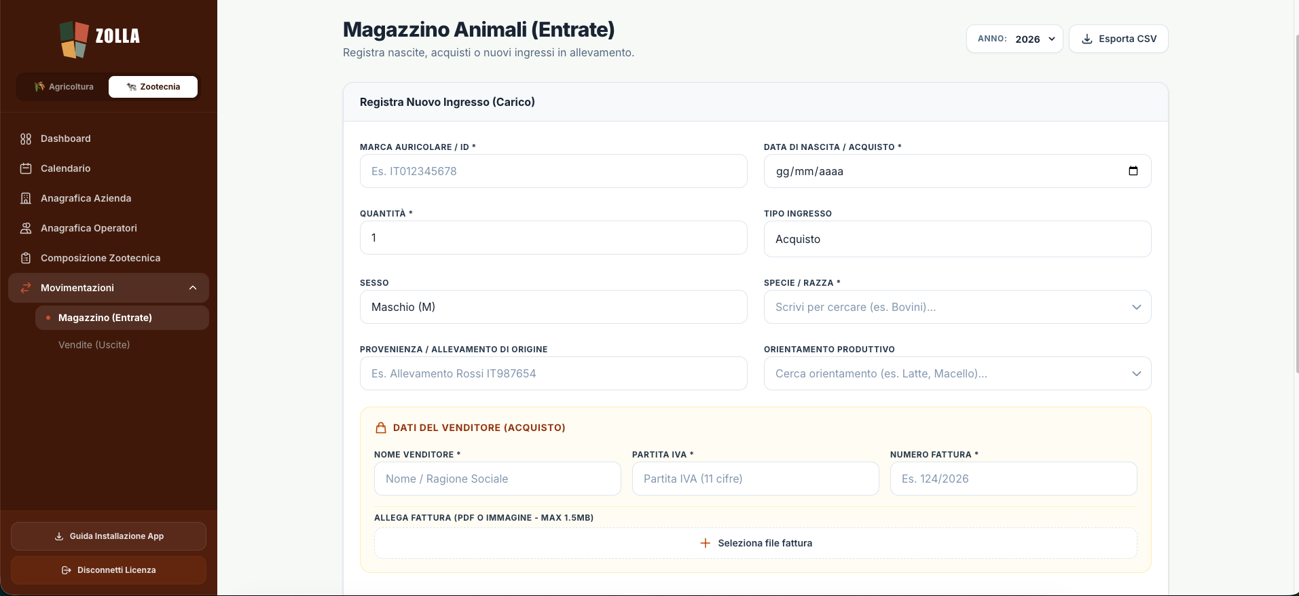The width and height of the screenshot is (1299, 596).
Task: Open Composizione Zootecnica page
Action: coord(109,258)
